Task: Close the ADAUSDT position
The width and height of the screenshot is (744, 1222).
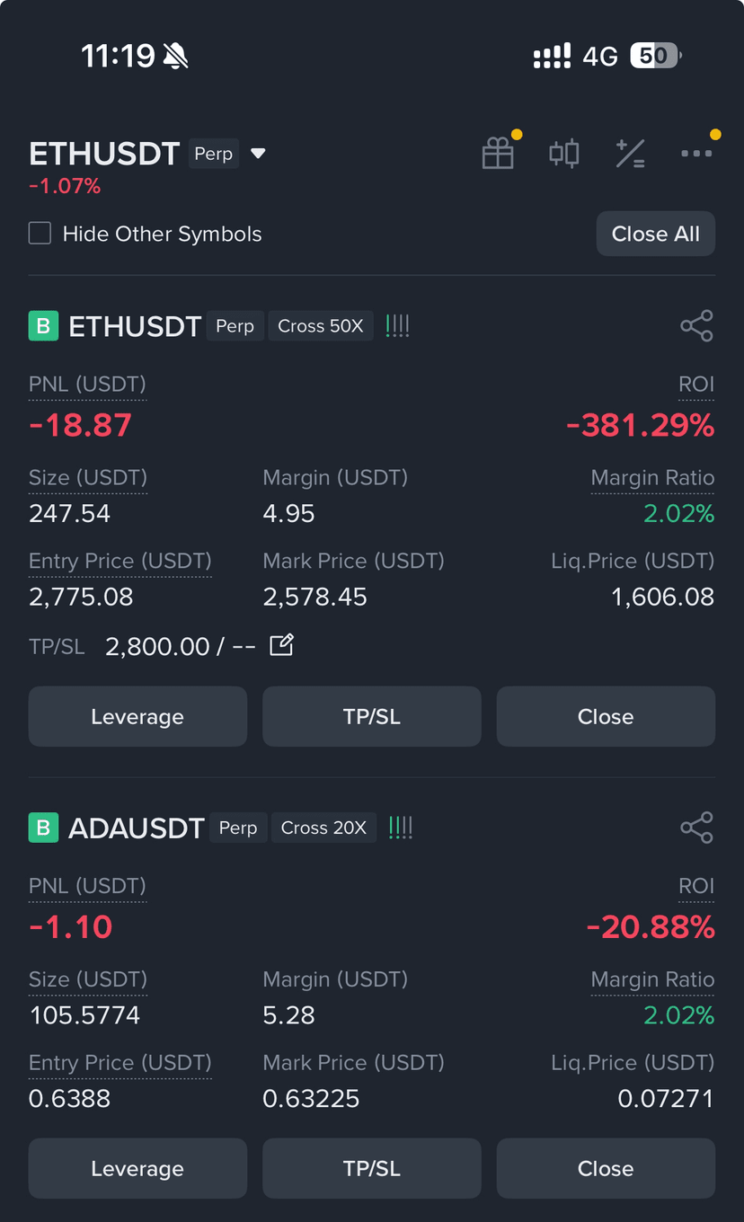Action: click(x=606, y=1168)
